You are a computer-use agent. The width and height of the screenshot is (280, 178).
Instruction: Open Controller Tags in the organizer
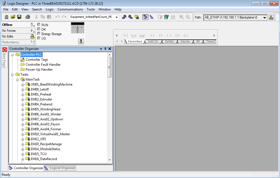click(x=37, y=60)
